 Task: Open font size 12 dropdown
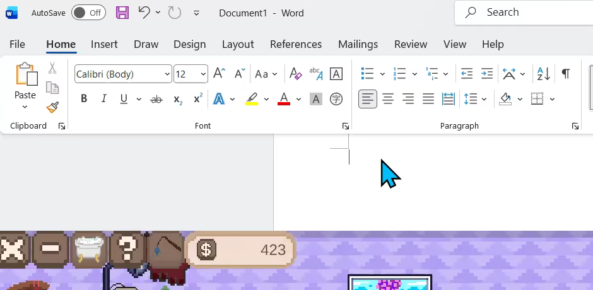(x=204, y=74)
